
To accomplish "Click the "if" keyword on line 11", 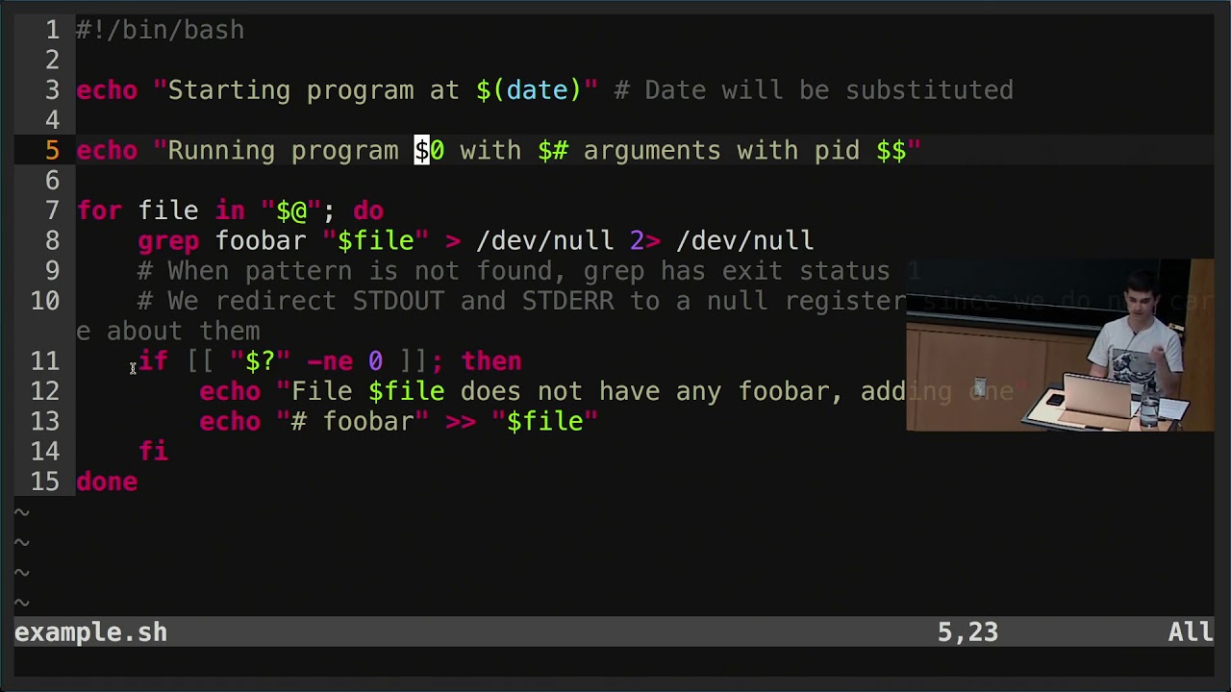I will tap(153, 361).
